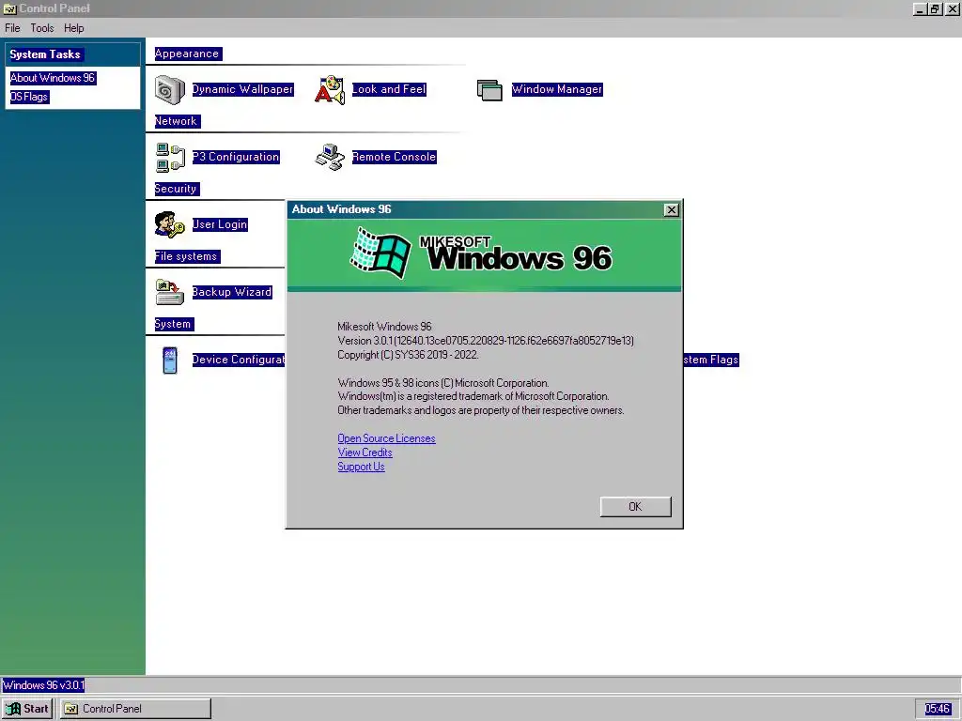The image size is (962, 721).
Task: Click the Version 3.0.1 build string
Action: click(486, 341)
